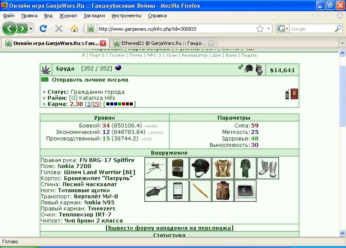
Task: Click the scrollbar up arrow
Action: pos(342,53)
